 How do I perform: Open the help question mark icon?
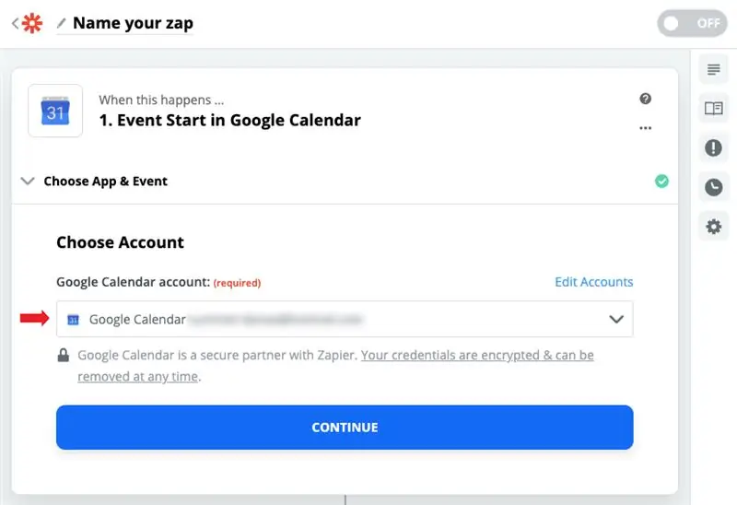click(646, 99)
